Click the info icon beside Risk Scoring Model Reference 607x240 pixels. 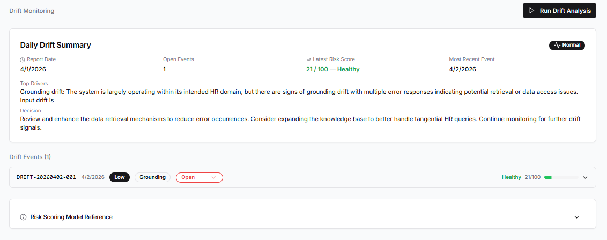(x=23, y=217)
